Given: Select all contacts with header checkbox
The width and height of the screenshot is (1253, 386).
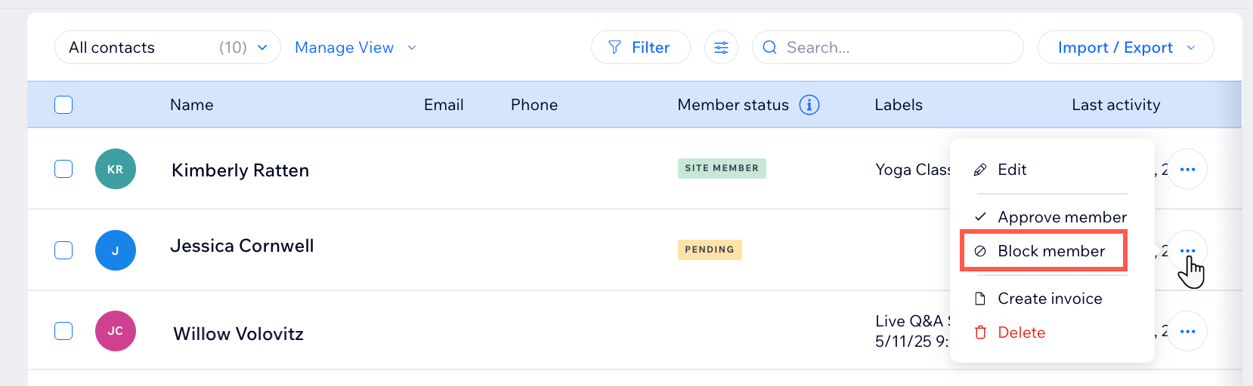Looking at the screenshot, I should pyautogui.click(x=63, y=105).
